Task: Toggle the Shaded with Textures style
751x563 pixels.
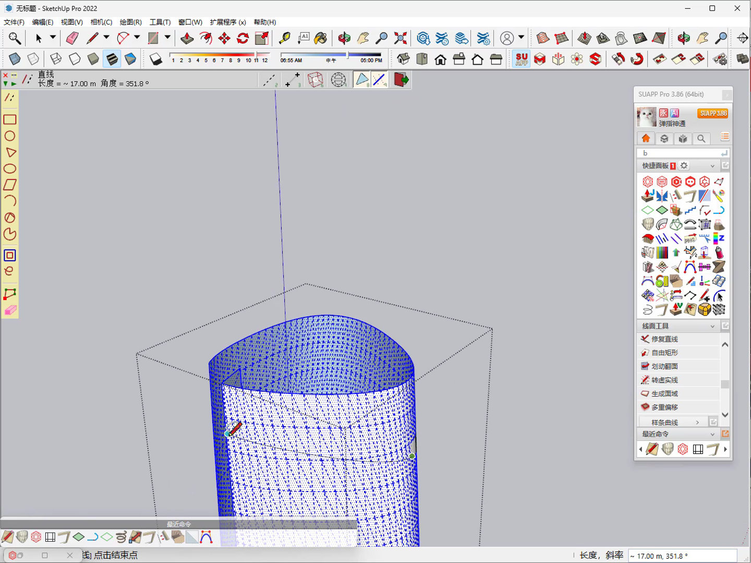Action: 112,59
